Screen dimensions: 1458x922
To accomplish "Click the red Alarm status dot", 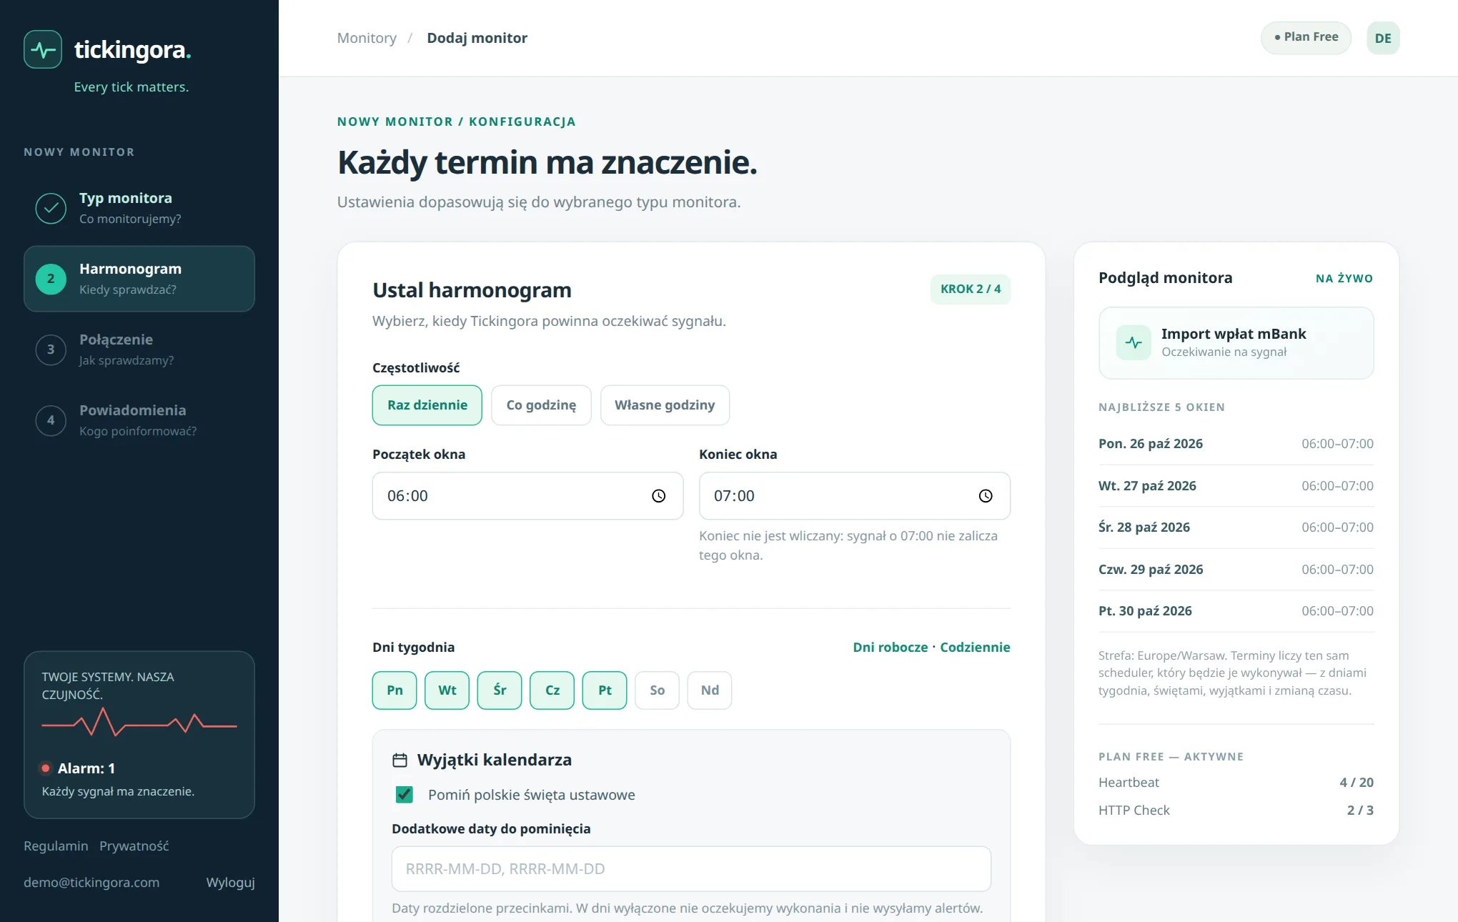I will [x=46, y=768].
